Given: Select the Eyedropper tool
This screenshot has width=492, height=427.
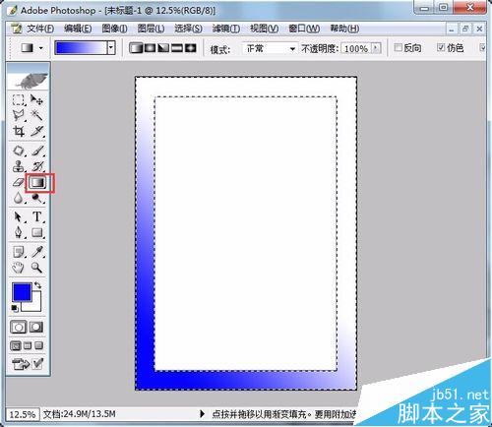Looking at the screenshot, I should (x=37, y=252).
